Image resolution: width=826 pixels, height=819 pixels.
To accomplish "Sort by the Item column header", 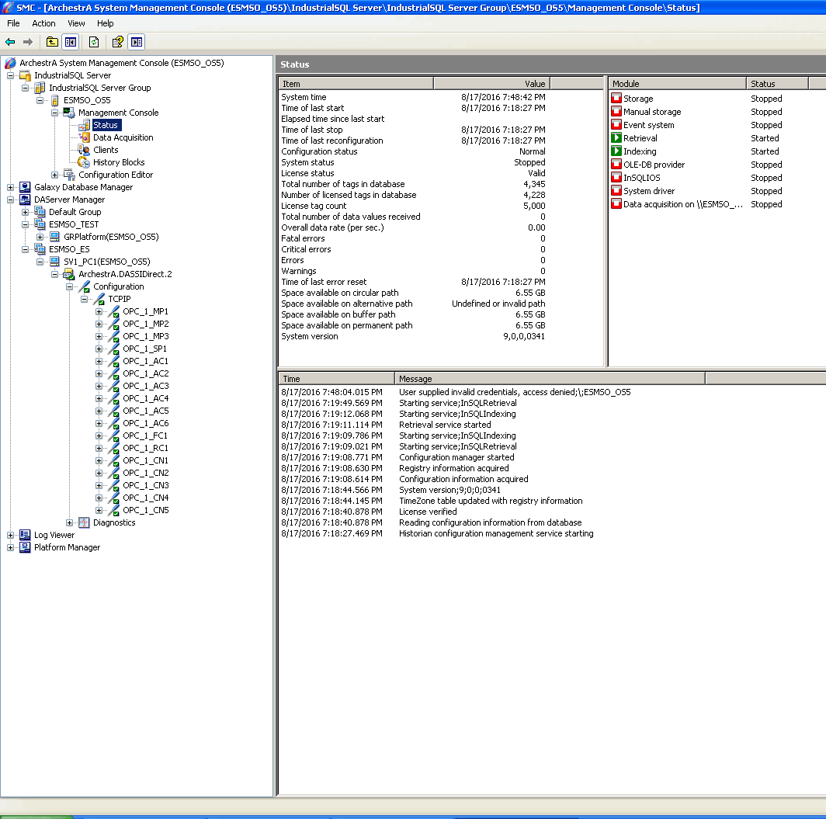I will click(x=356, y=83).
